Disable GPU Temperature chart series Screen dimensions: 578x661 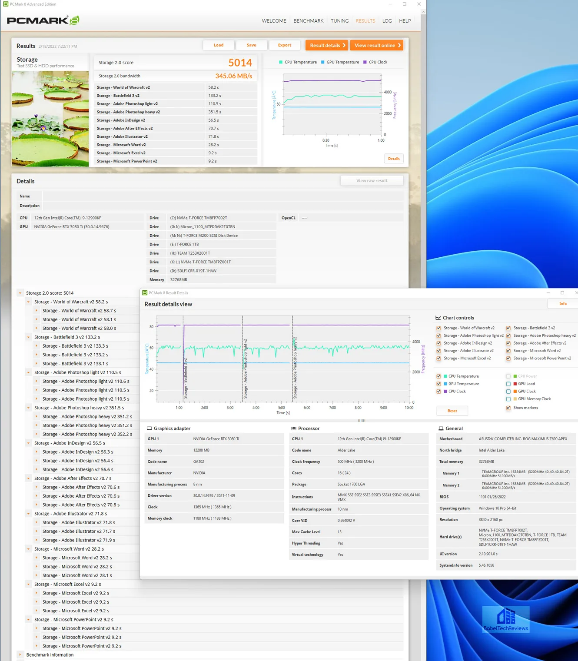(x=438, y=384)
